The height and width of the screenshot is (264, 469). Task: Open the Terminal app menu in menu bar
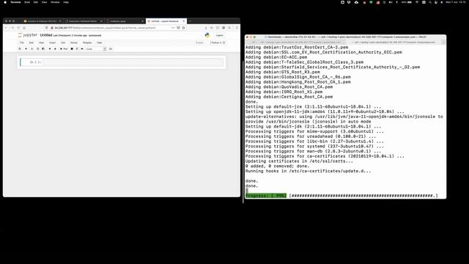click(x=15, y=2)
